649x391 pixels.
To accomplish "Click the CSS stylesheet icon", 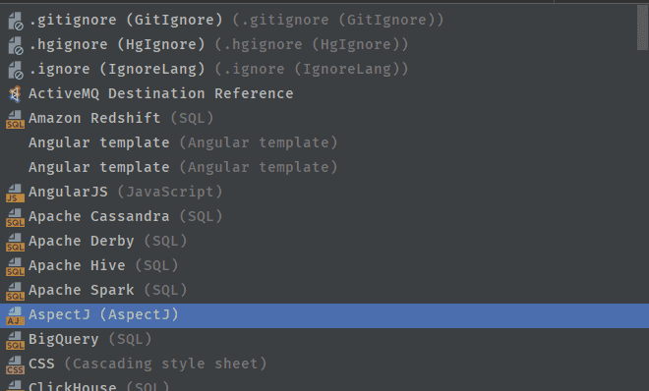I will (15, 364).
